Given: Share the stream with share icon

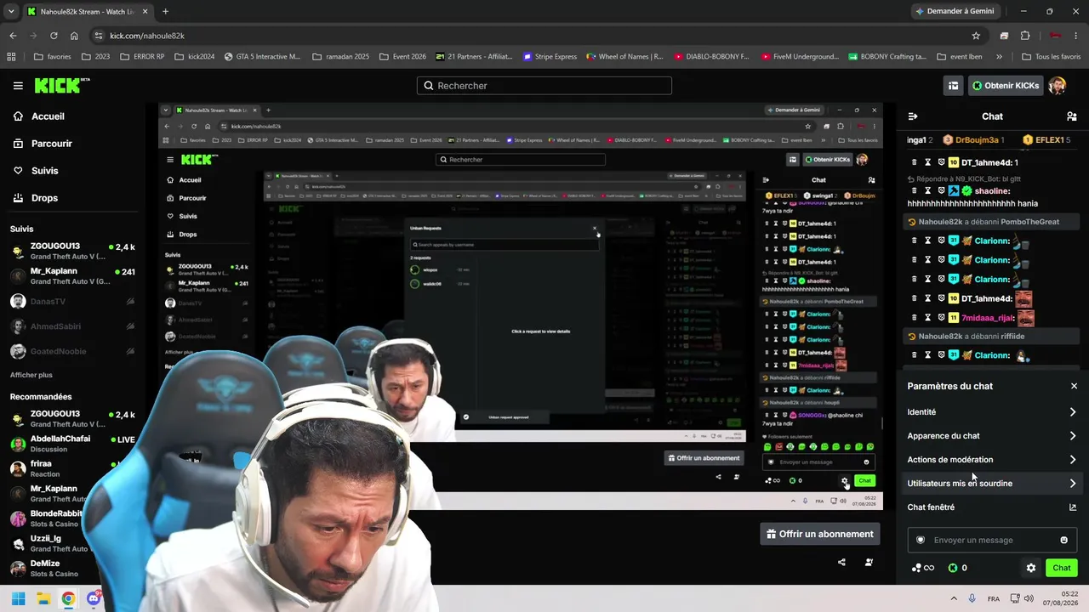Looking at the screenshot, I should tap(841, 562).
